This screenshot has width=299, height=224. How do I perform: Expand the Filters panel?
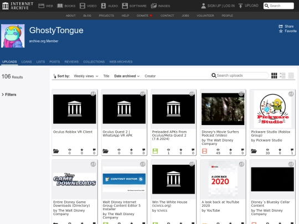(x=9, y=95)
